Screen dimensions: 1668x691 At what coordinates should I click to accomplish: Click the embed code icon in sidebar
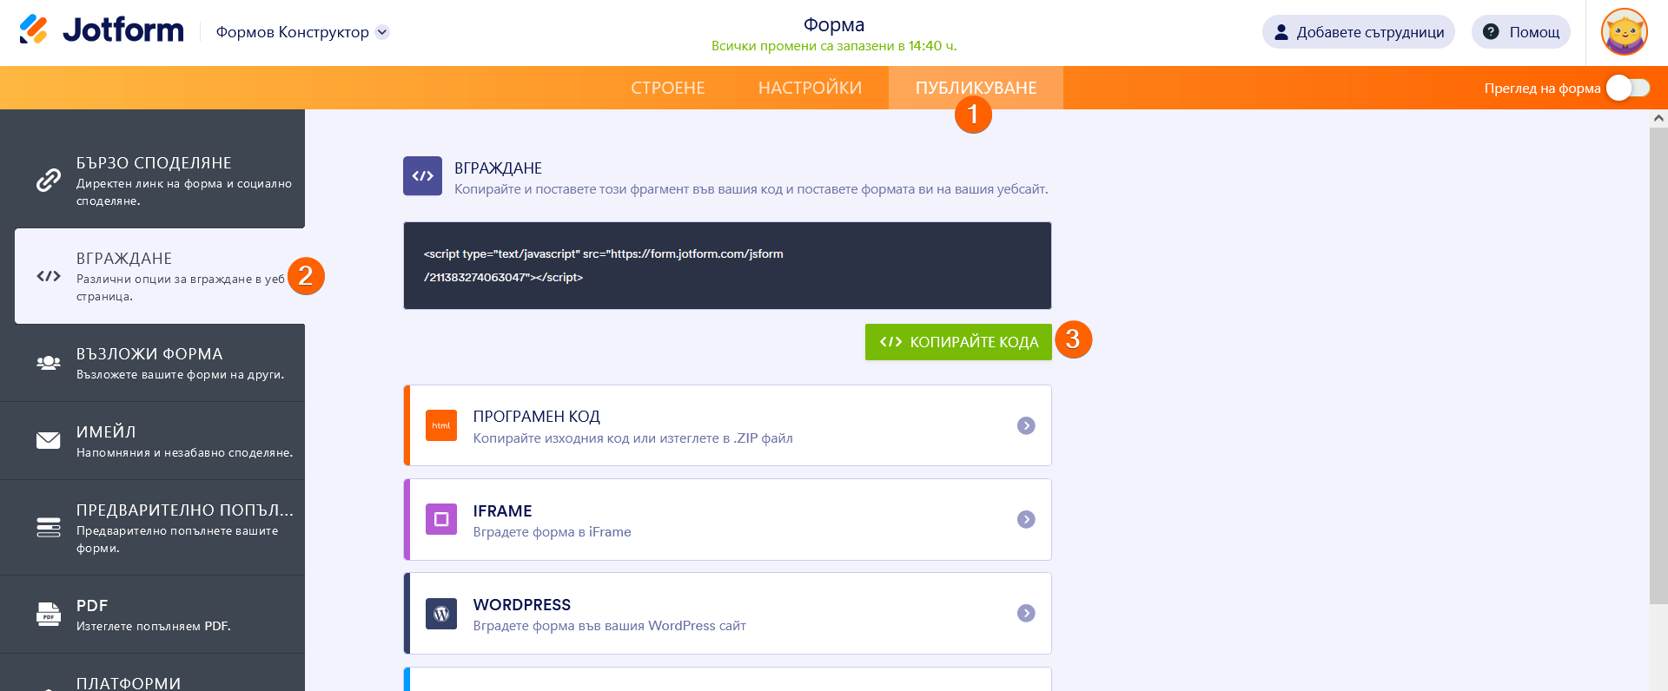[49, 276]
